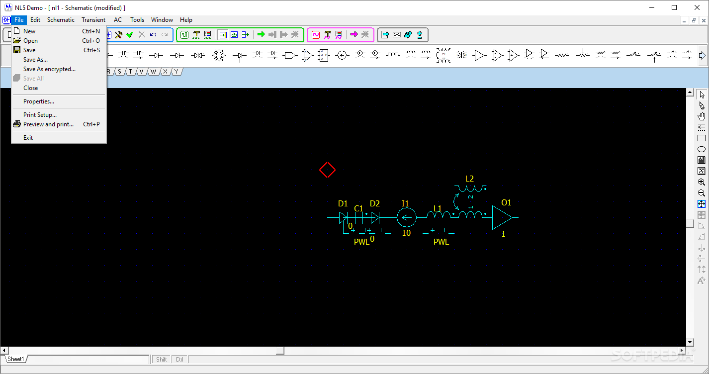Choose Save As encrypted... entry
Viewport: 709px width, 374px height.
click(59, 69)
